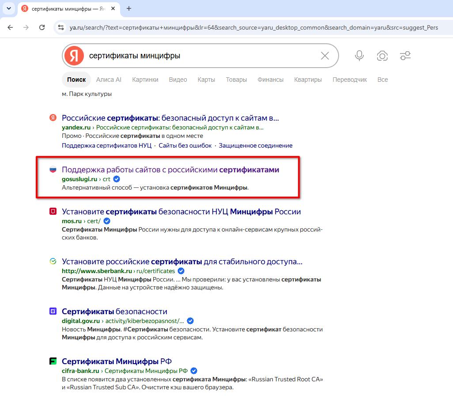Click the cifra-bank.ru domain link
The image size is (453, 403).
tap(80, 371)
